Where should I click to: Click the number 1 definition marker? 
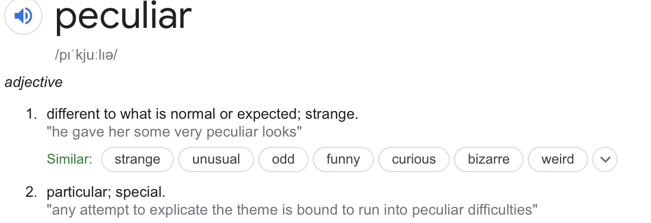[x=31, y=114]
